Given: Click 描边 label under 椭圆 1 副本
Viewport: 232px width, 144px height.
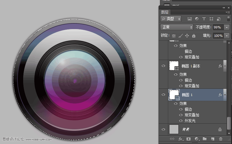Looking at the screenshot, I should click(188, 80).
